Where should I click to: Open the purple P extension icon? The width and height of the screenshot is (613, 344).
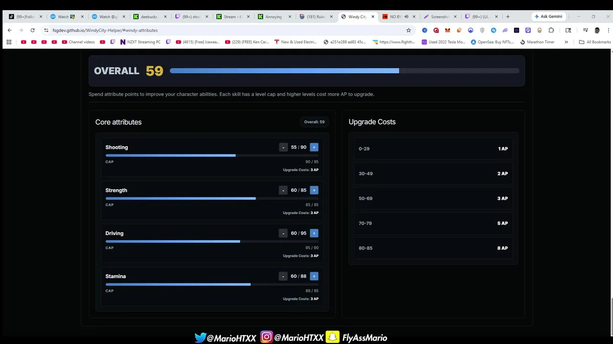point(528,30)
